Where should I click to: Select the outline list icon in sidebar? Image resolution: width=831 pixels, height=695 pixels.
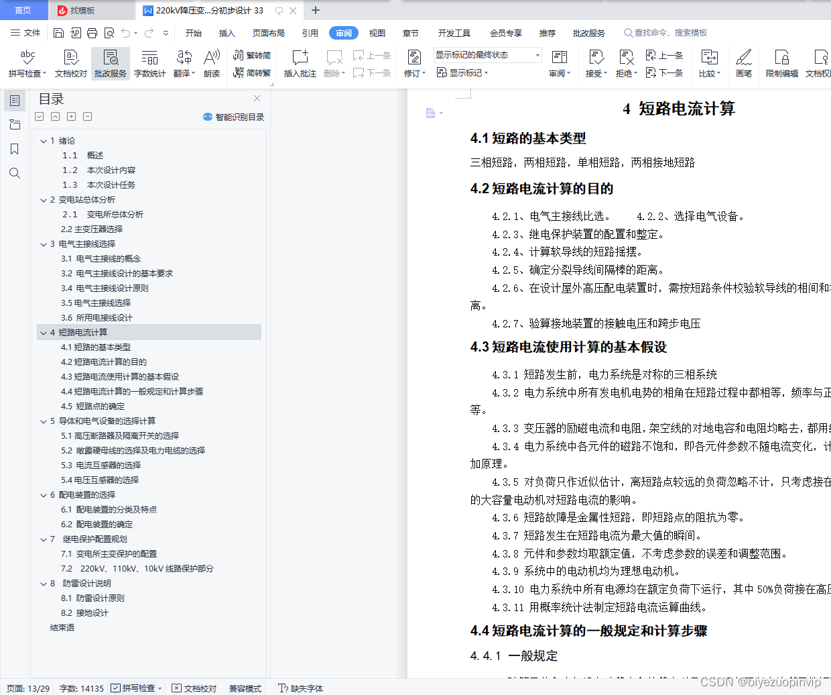[14, 101]
